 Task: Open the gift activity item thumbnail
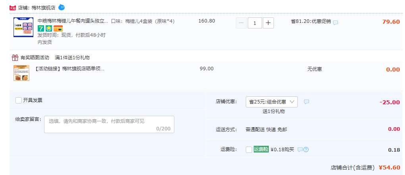pyautogui.click(x=21, y=73)
